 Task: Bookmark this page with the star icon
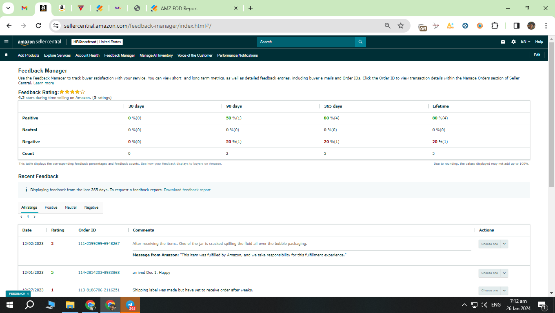(401, 26)
